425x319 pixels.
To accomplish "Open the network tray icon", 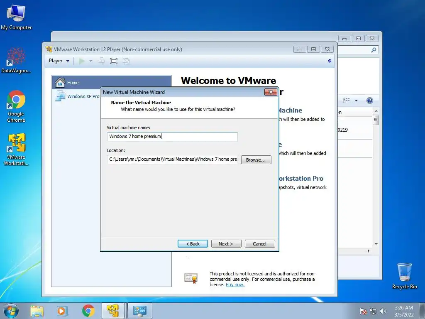I will (373, 311).
